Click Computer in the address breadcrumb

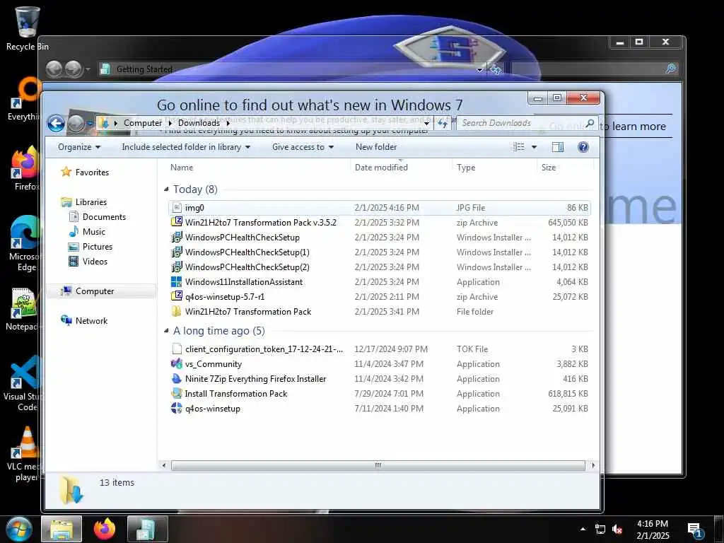[x=143, y=123]
